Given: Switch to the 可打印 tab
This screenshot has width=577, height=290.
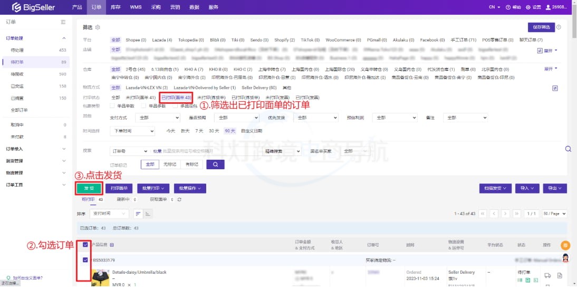Looking at the screenshot, I should [x=88, y=199].
